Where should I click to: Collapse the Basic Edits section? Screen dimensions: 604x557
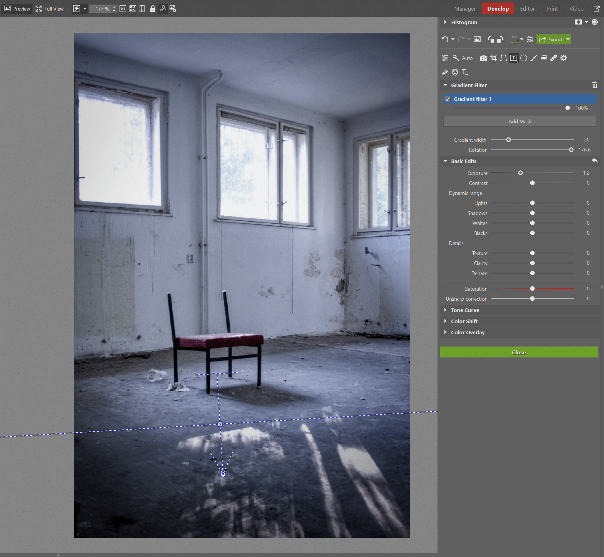445,161
